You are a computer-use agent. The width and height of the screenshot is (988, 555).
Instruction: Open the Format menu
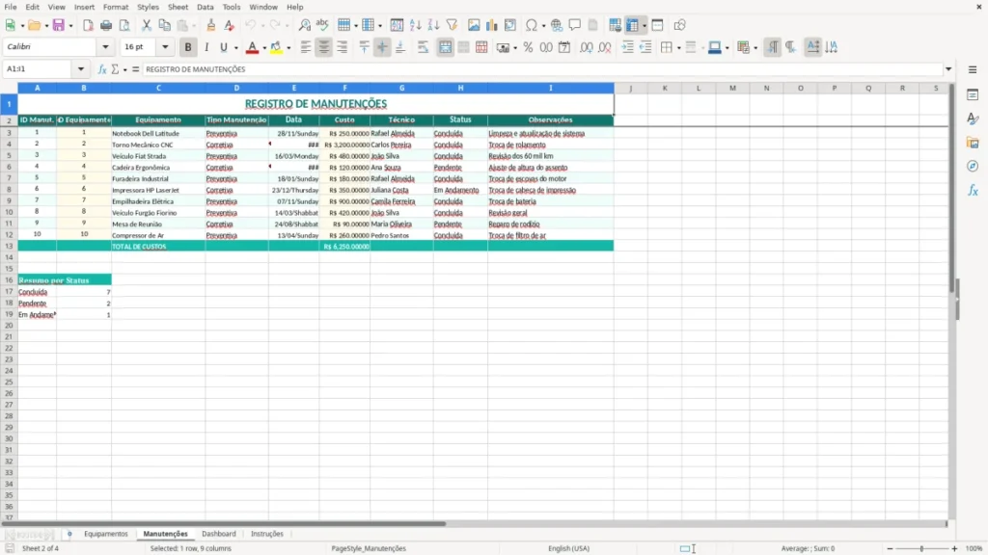[x=116, y=7]
